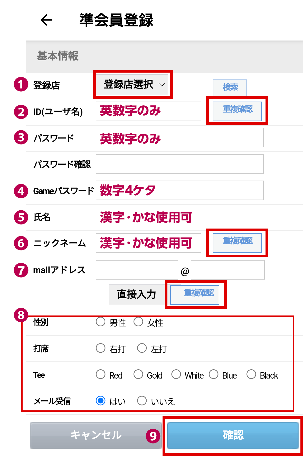Image resolution: width=303 pixels, height=474 pixels.
Task: Open the 登録店選択 dropdown
Action: click(x=132, y=85)
